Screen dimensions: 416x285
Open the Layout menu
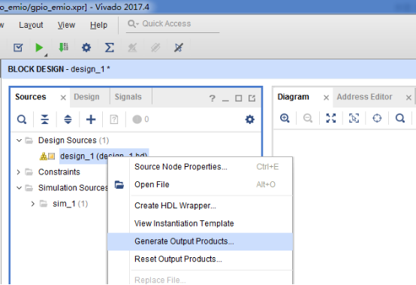pos(31,25)
